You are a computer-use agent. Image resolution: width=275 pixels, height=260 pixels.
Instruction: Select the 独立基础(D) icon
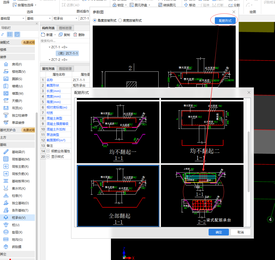click(6, 203)
